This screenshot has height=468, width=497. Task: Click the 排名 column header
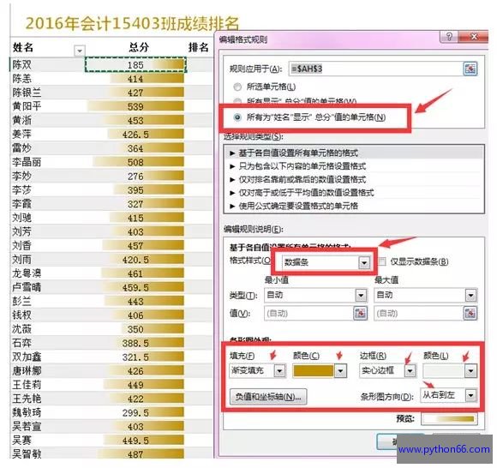pos(199,47)
